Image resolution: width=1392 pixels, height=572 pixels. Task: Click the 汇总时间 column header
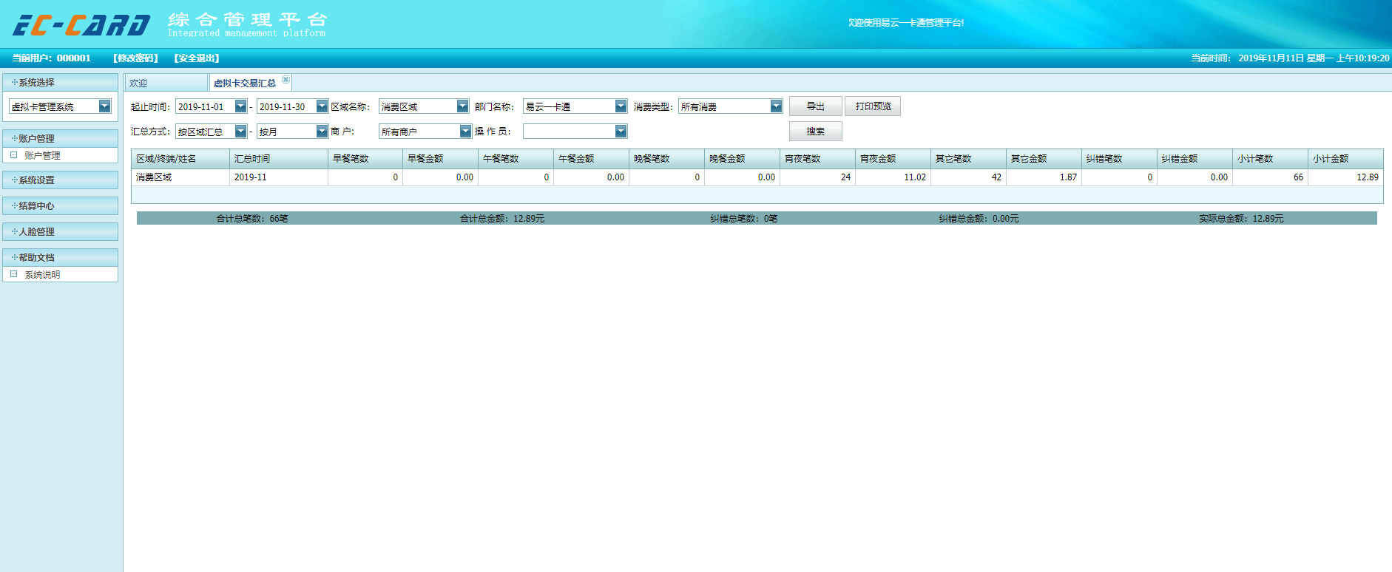279,159
